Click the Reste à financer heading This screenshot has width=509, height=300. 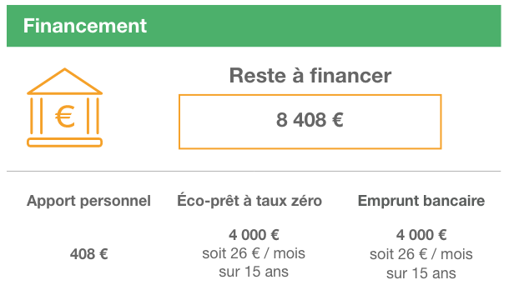point(310,76)
